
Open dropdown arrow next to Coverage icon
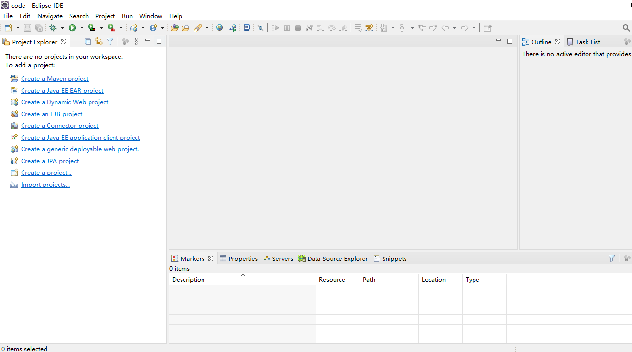(x=101, y=28)
